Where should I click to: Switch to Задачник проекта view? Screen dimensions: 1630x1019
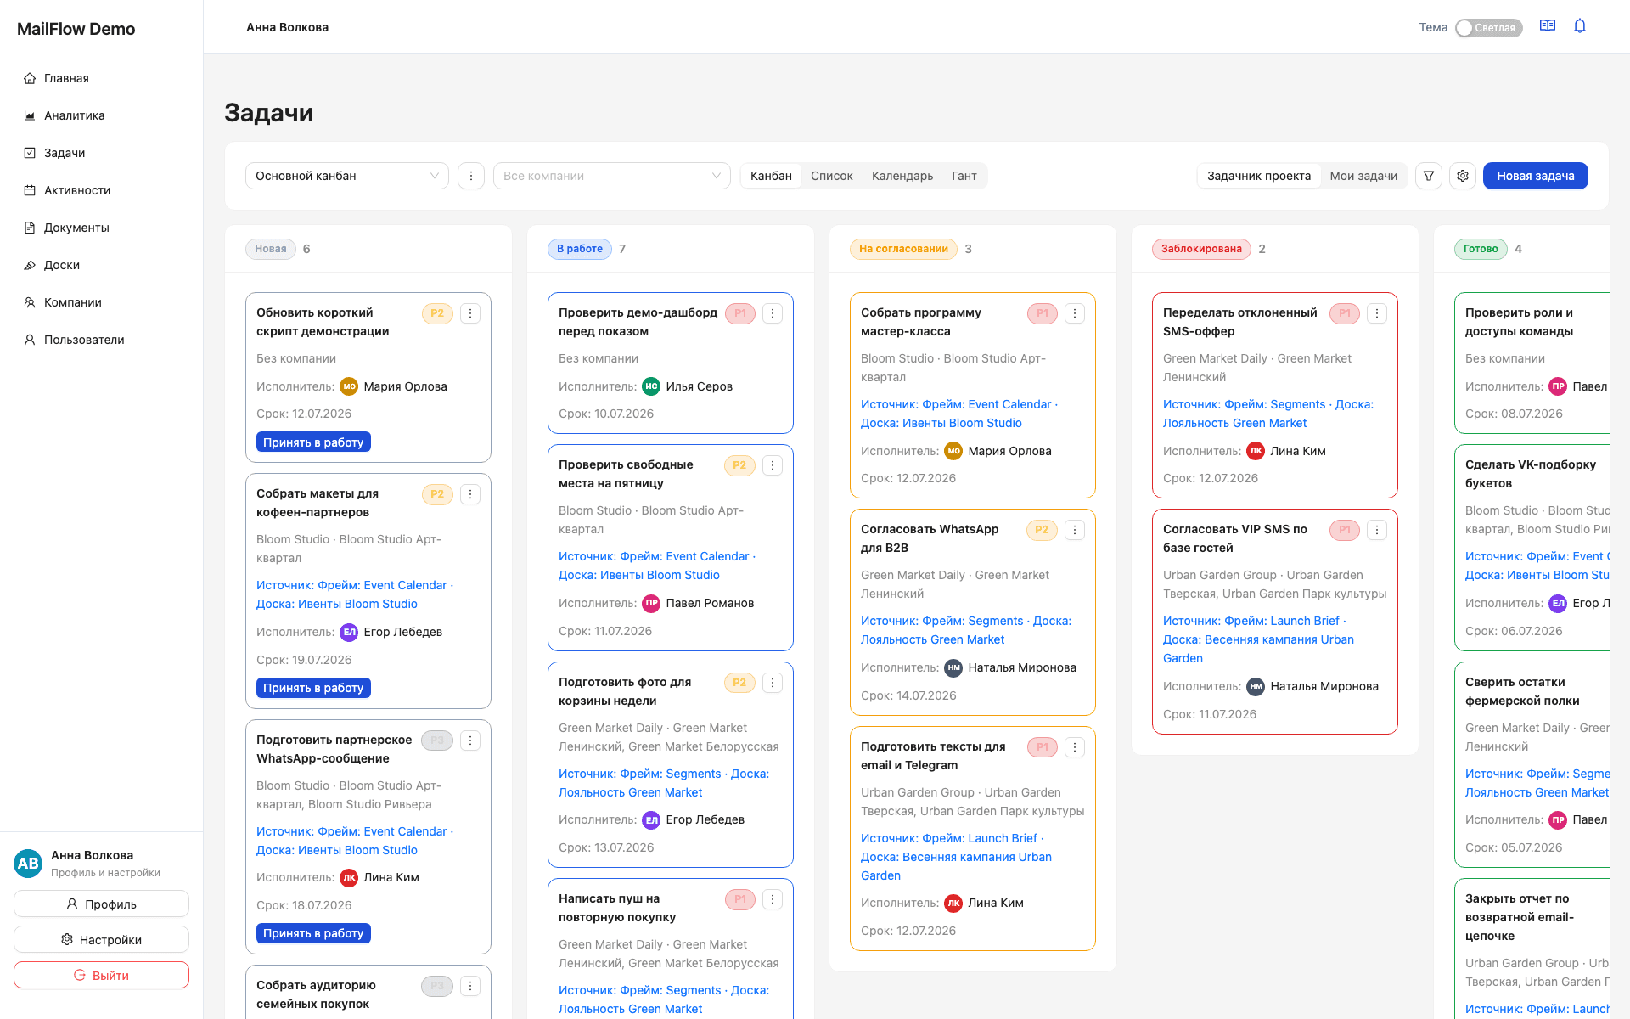1259,176
